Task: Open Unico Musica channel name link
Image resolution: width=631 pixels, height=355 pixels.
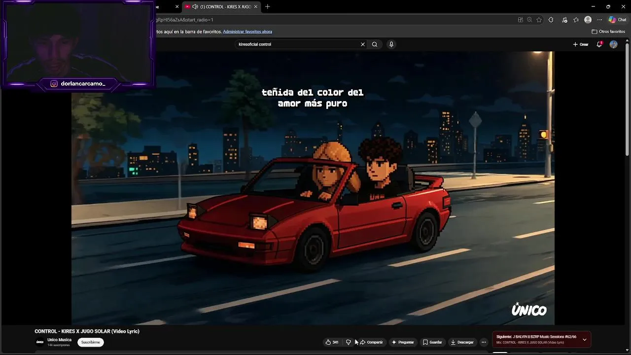Action: [59, 340]
